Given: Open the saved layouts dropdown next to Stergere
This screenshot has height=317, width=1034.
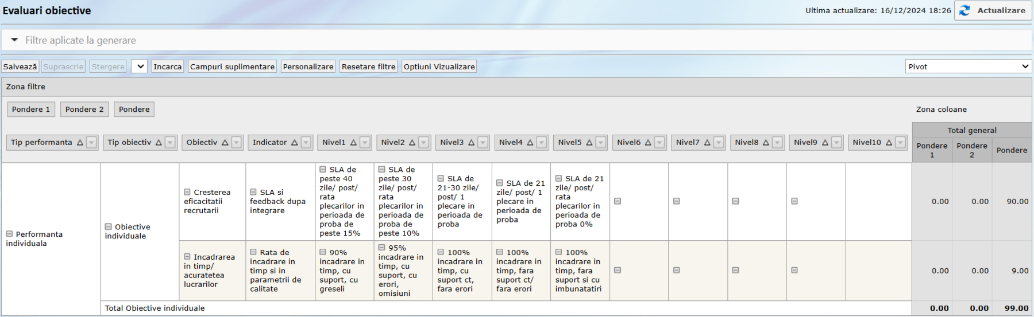Looking at the screenshot, I should pyautogui.click(x=139, y=66).
